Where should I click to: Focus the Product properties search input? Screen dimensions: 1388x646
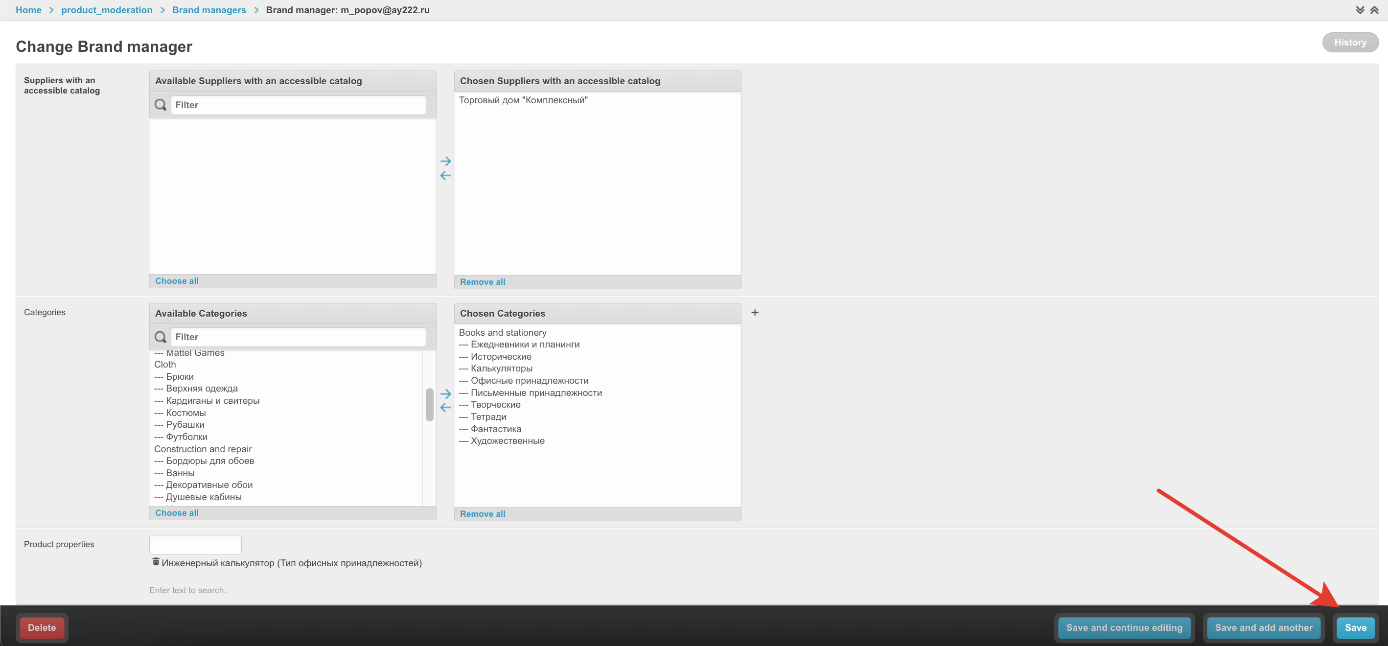[195, 544]
